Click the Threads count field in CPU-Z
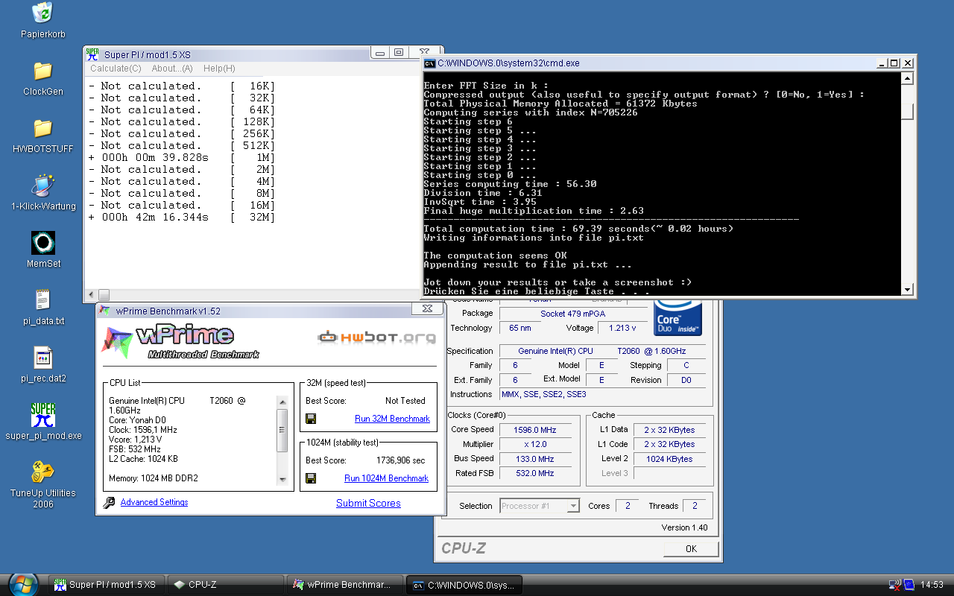 coord(695,506)
